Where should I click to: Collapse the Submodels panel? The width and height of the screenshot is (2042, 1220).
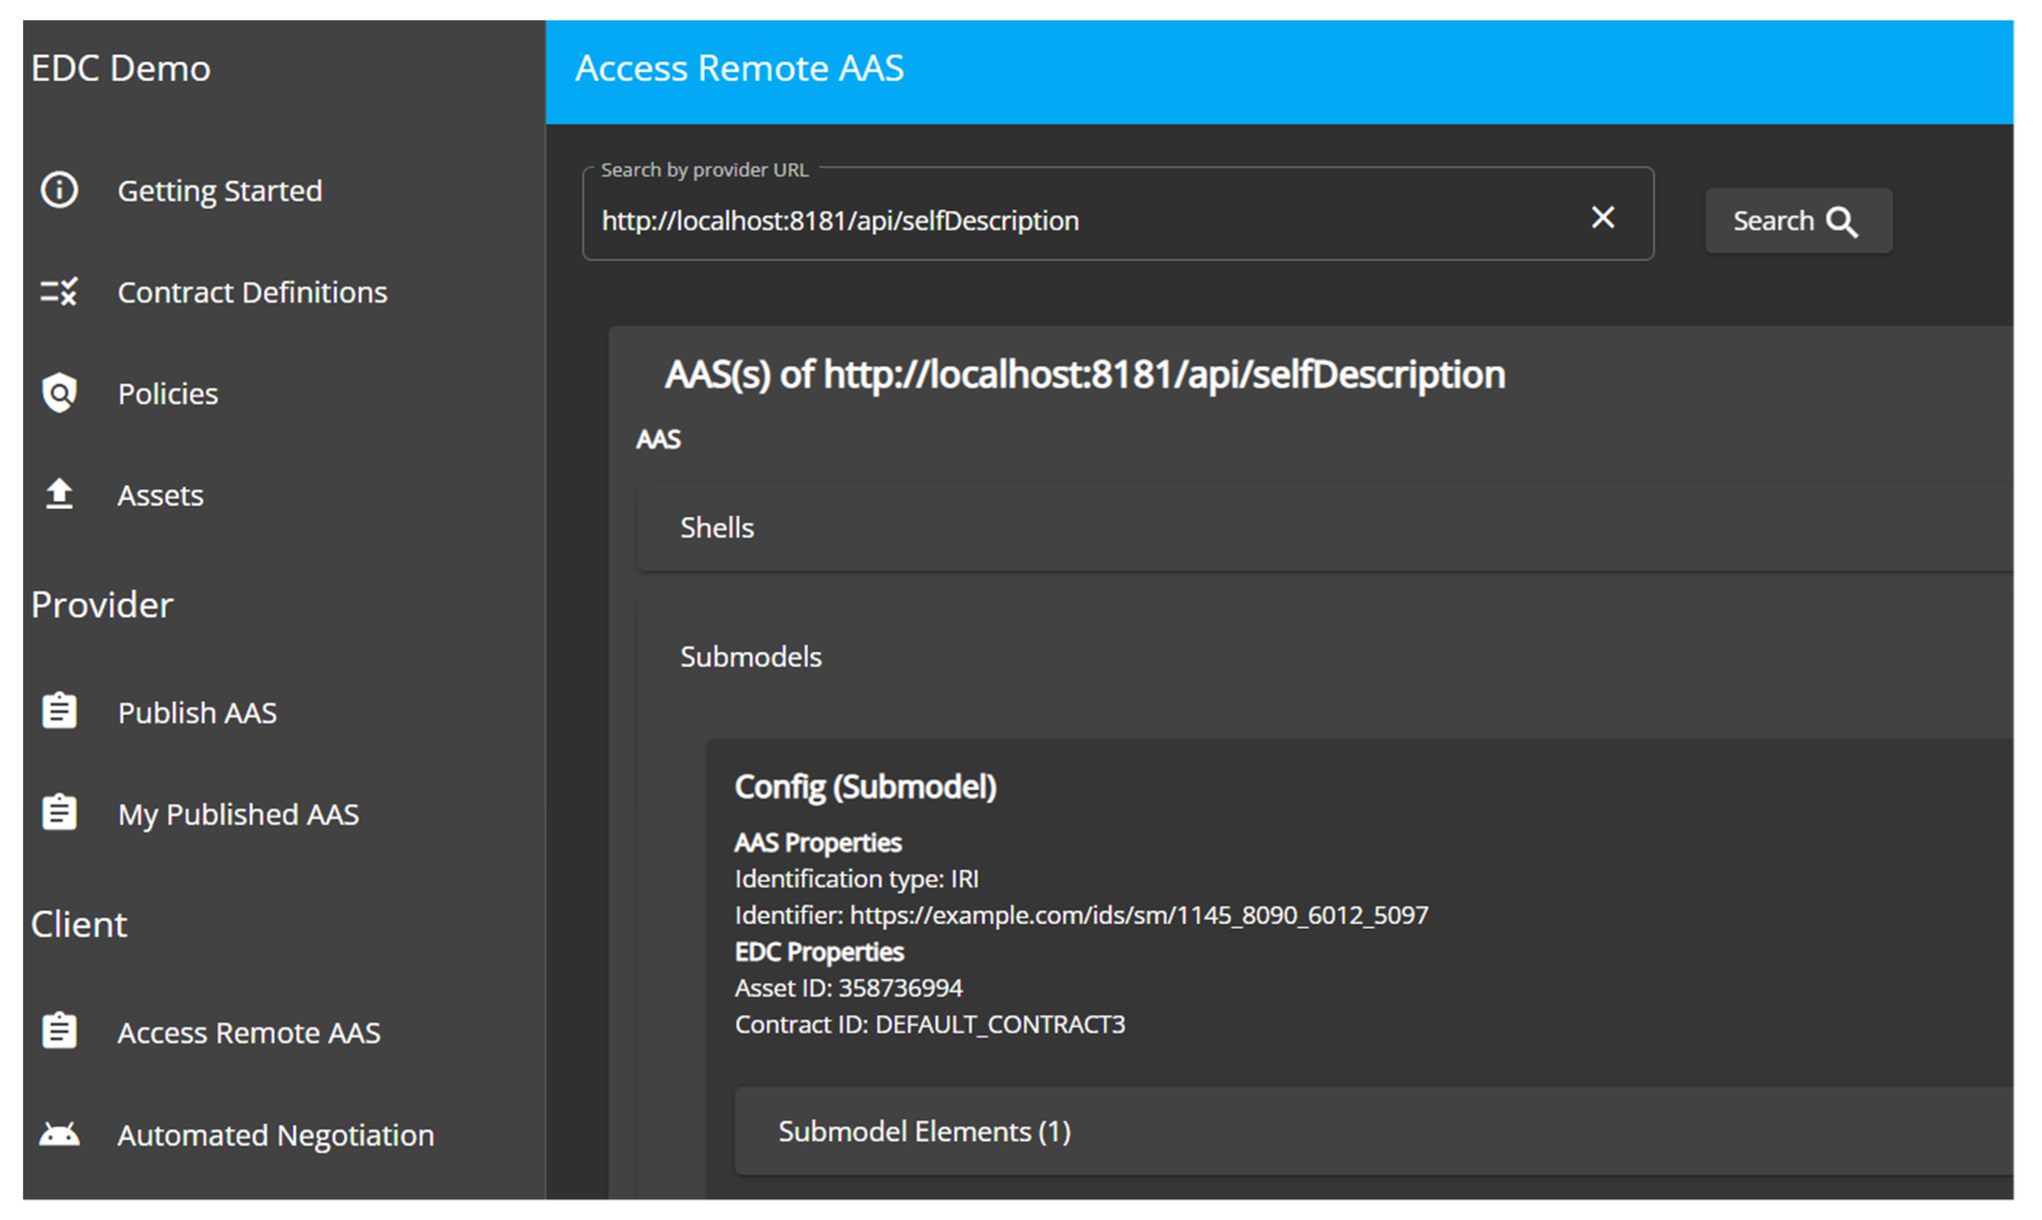[1324, 657]
